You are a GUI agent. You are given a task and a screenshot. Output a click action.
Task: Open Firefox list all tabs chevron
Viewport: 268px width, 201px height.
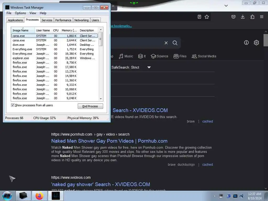tap(226, 6)
